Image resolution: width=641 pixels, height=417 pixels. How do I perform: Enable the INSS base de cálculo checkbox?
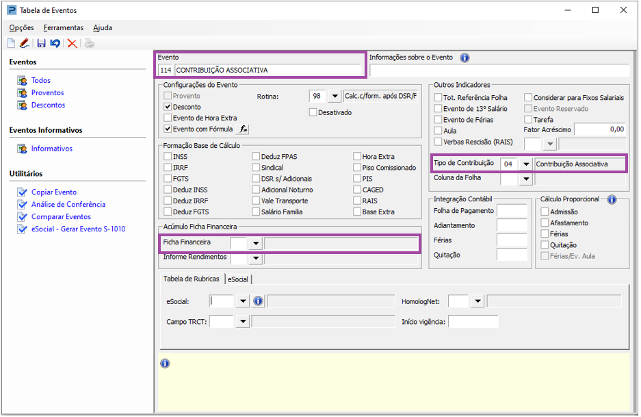(x=168, y=156)
